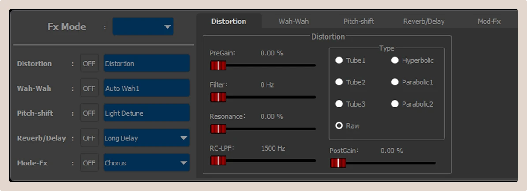The width and height of the screenshot is (527, 191).
Task: Open the Pitch-shift tab
Action: [358, 21]
